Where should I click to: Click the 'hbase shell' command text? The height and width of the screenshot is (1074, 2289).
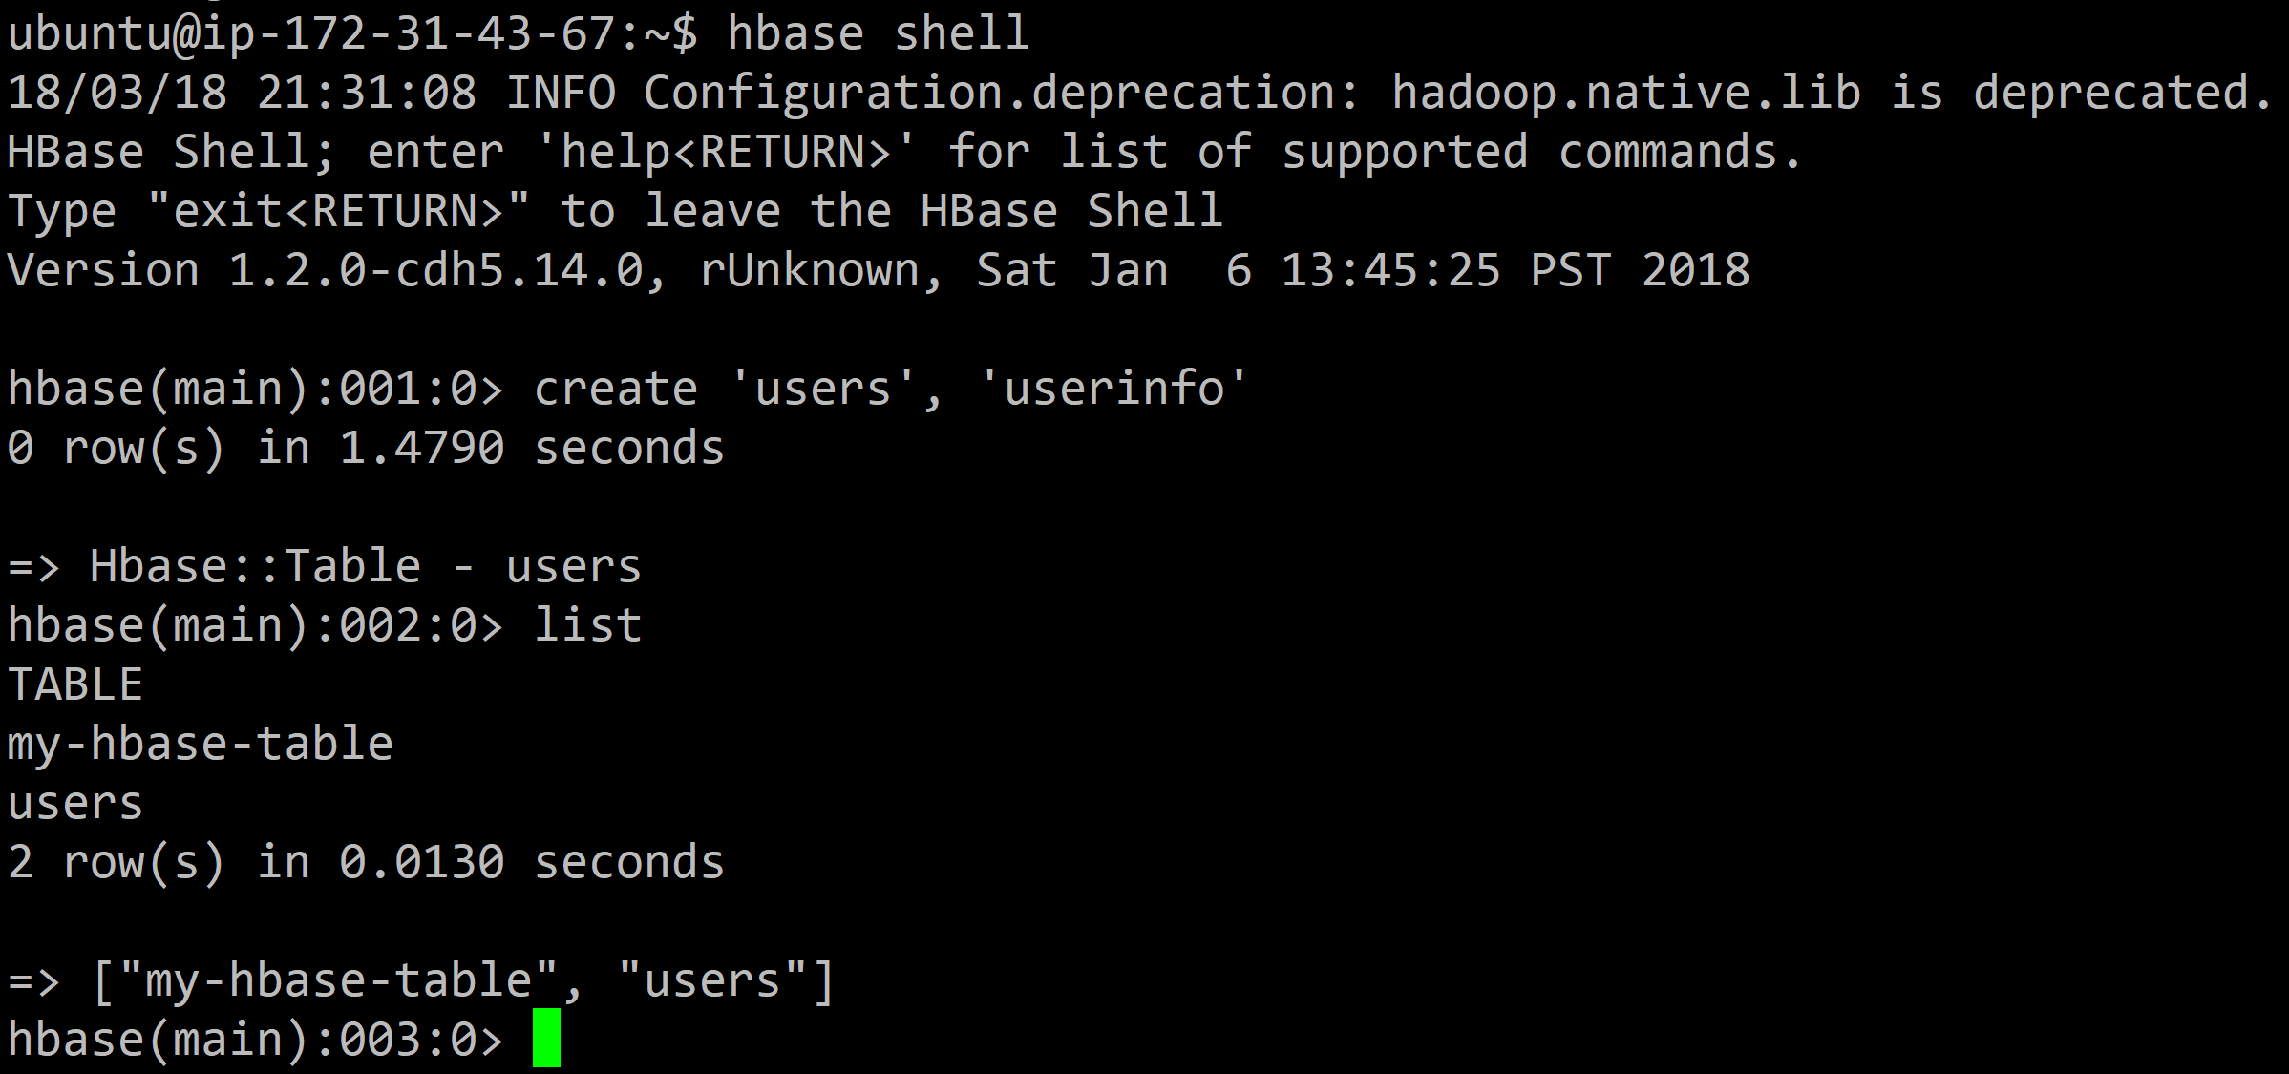(x=877, y=34)
